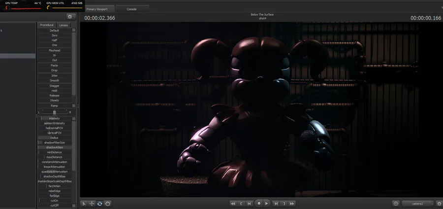Adjust the radius slider
443x209 pixels.
pyautogui.click(x=55, y=138)
